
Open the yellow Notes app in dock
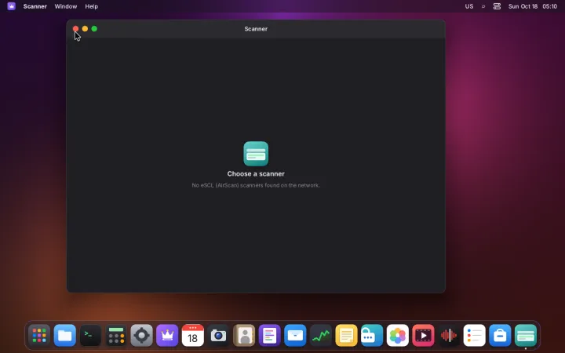(346, 336)
